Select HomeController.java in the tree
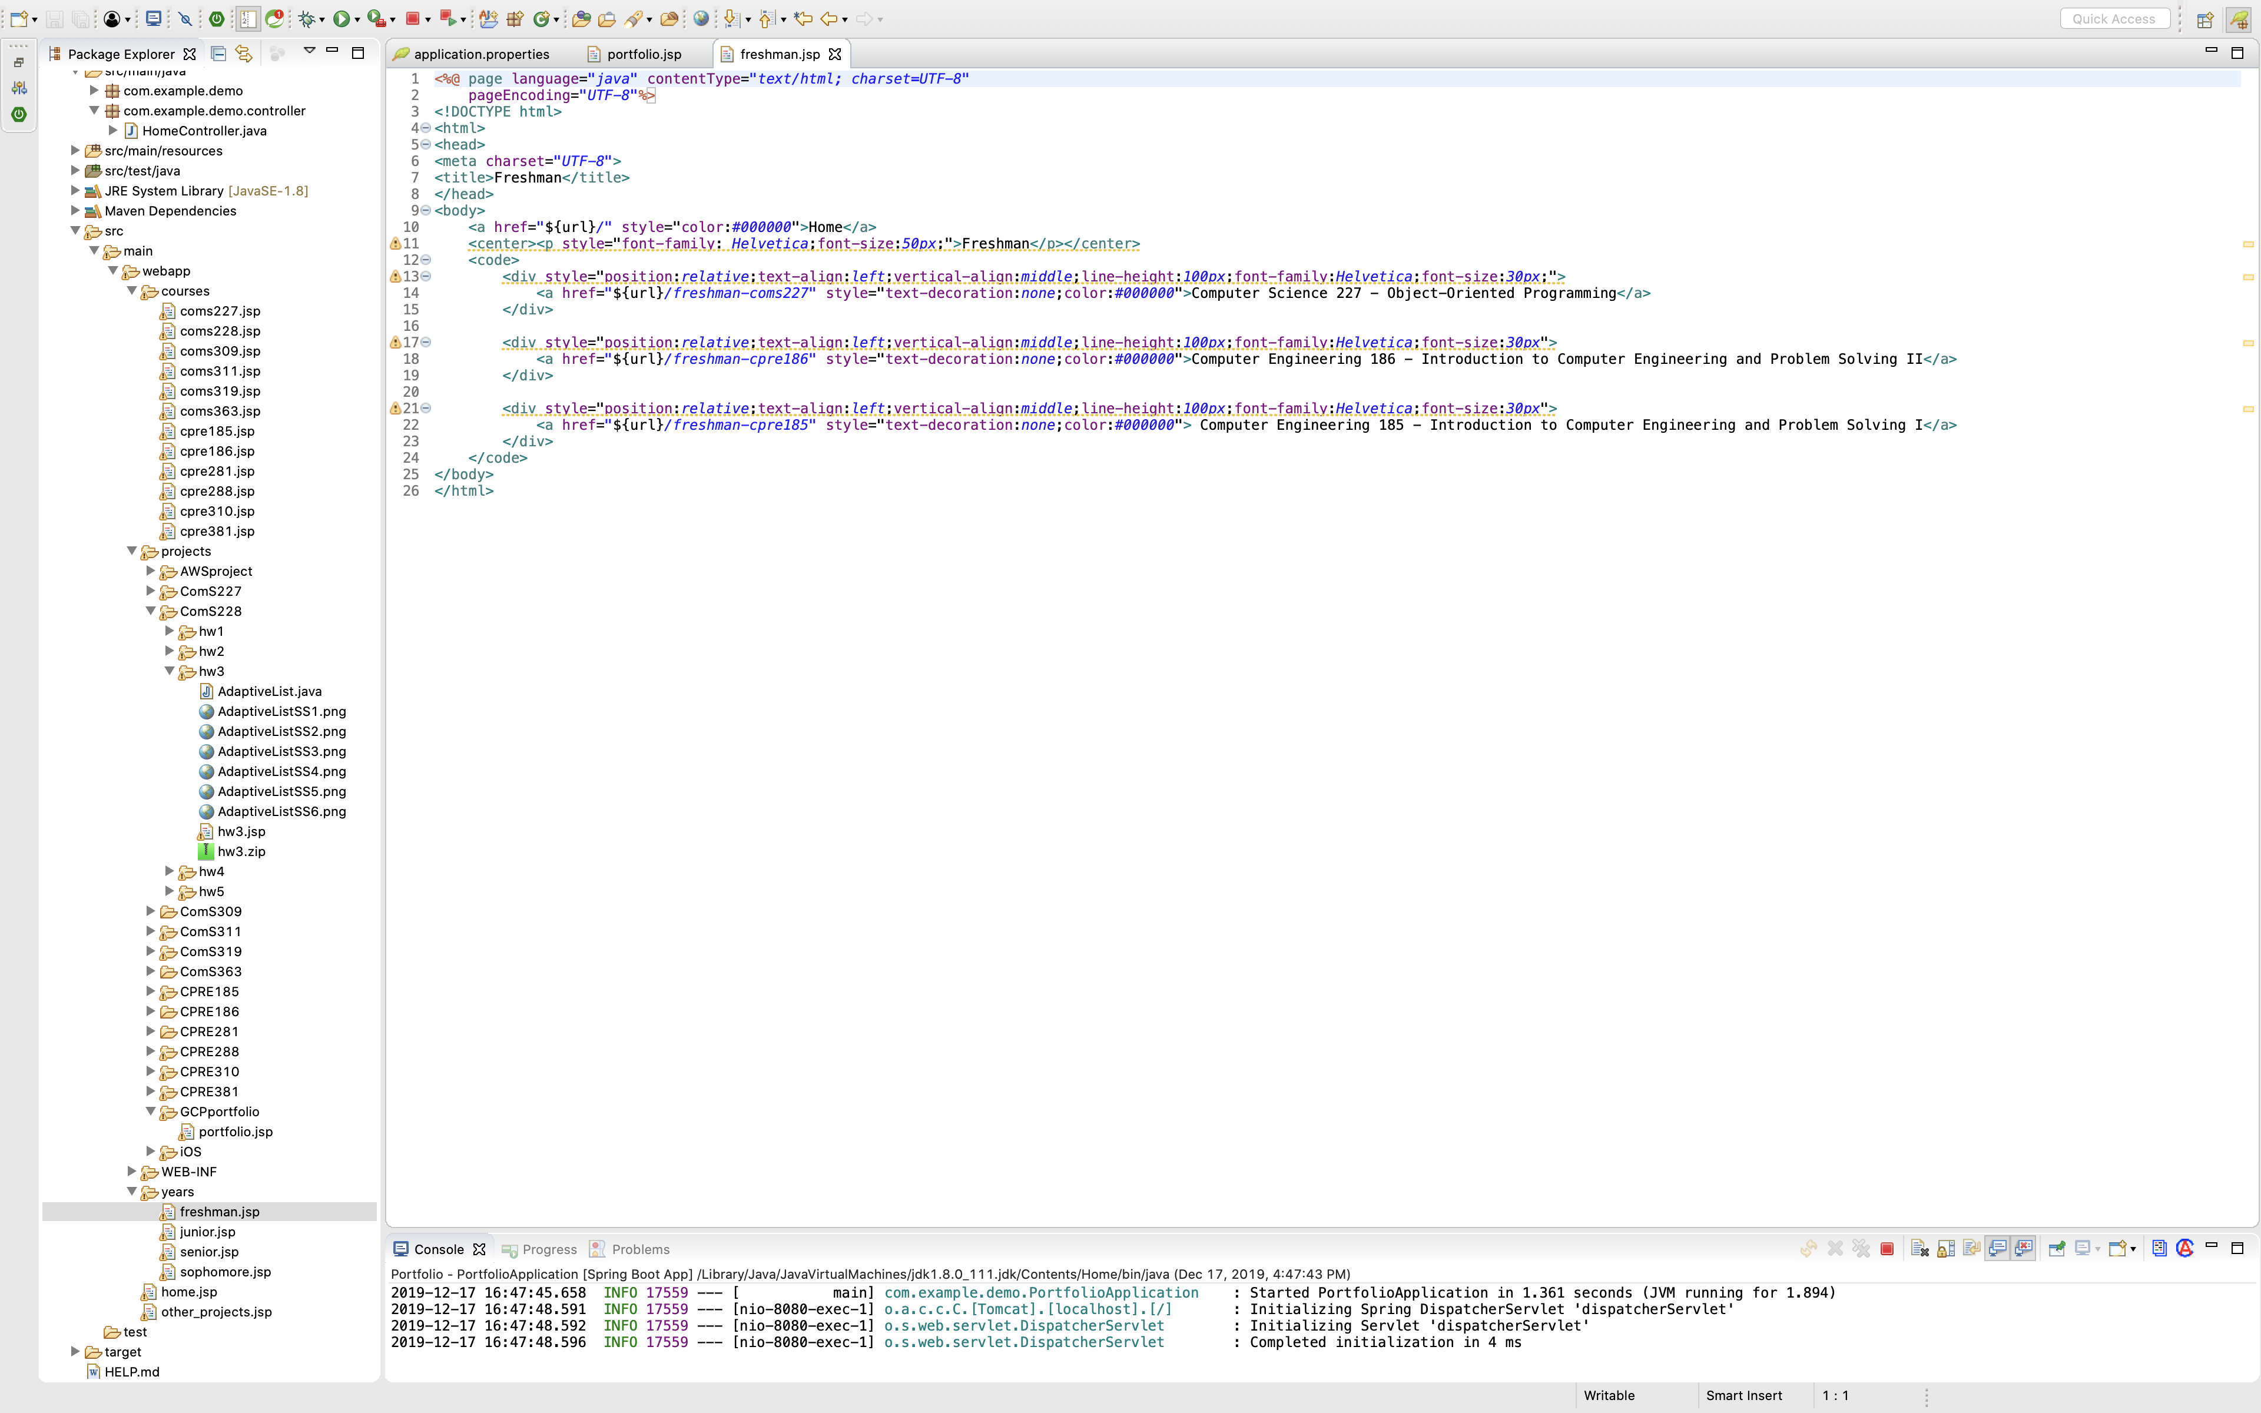The width and height of the screenshot is (2261, 1413). click(x=204, y=131)
